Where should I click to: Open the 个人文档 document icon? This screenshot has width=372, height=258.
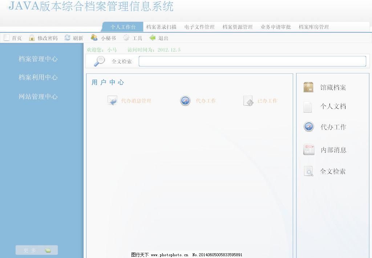tap(308, 106)
